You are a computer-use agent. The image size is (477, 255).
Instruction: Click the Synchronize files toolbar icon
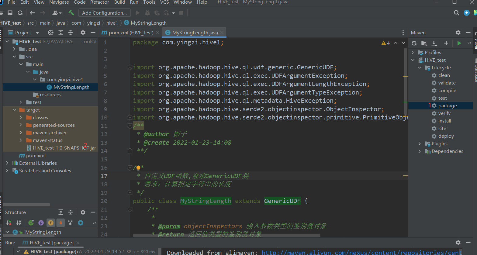click(20, 13)
